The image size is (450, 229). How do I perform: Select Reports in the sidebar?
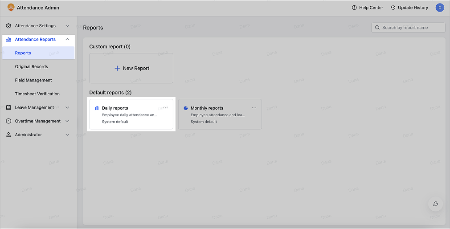pos(23,53)
